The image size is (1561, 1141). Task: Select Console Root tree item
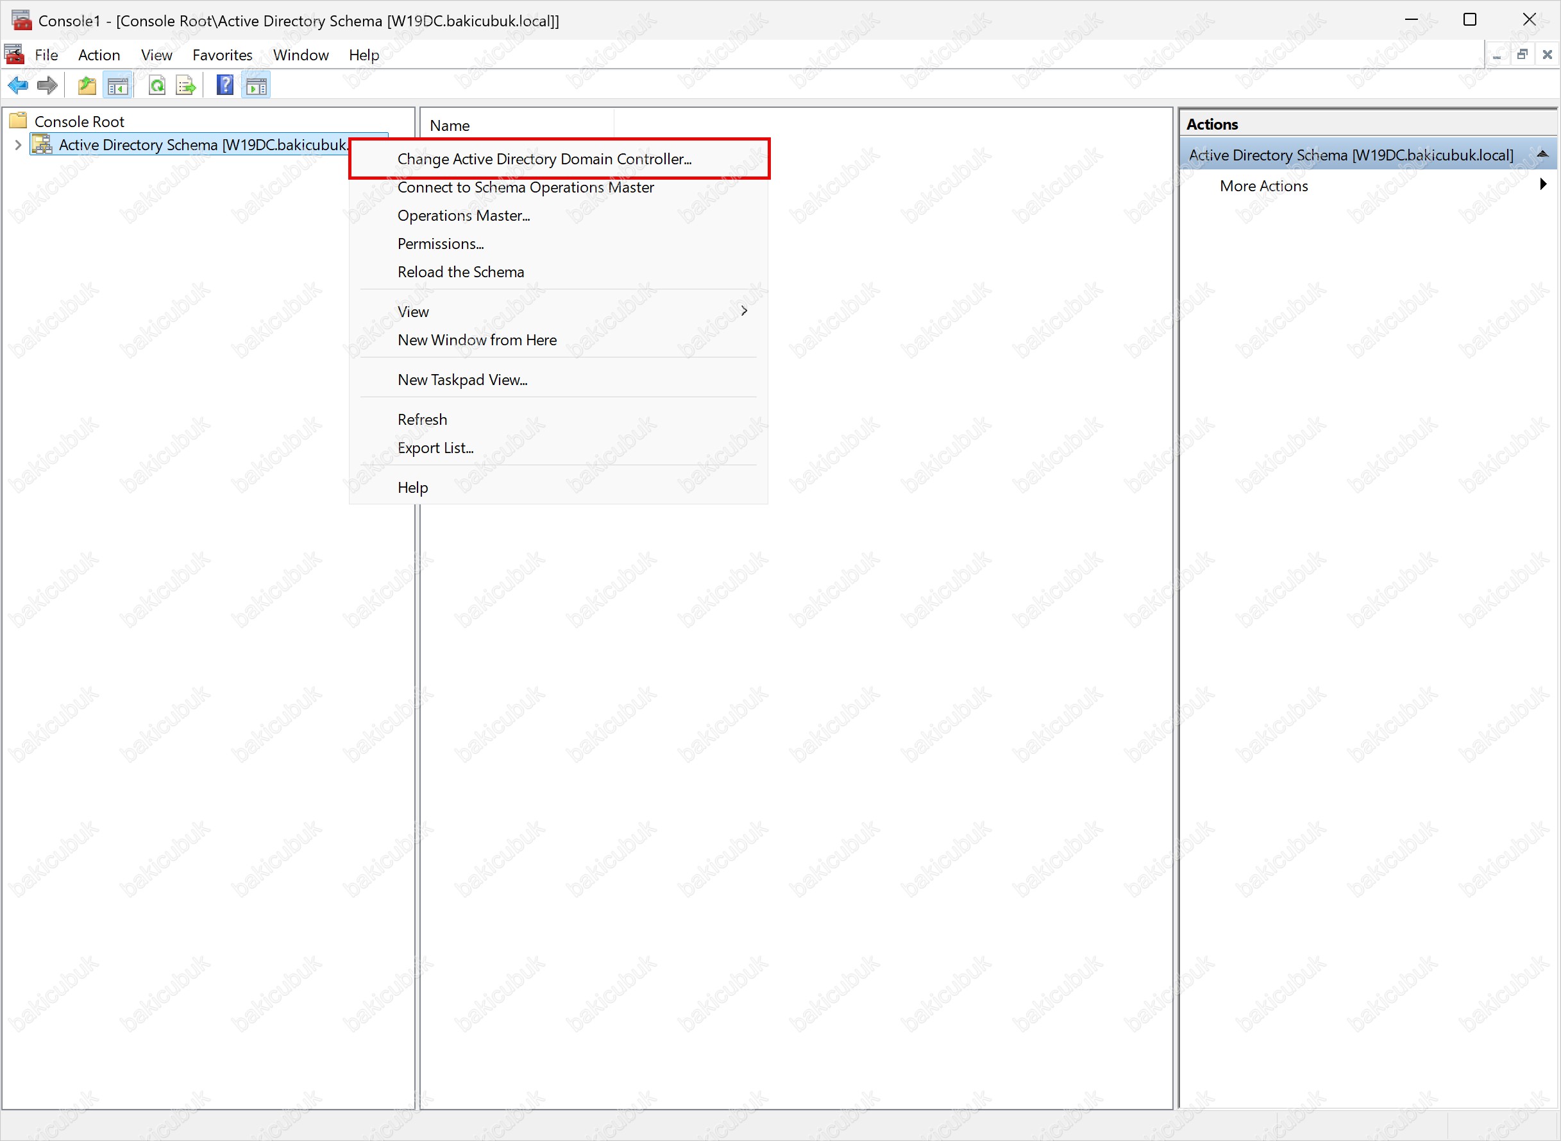79,121
